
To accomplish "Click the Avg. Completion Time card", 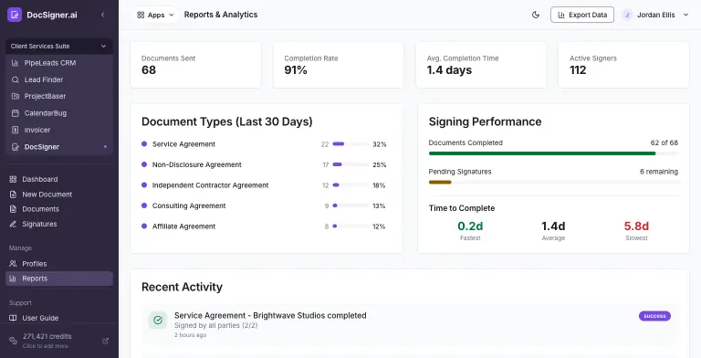I will coord(481,65).
